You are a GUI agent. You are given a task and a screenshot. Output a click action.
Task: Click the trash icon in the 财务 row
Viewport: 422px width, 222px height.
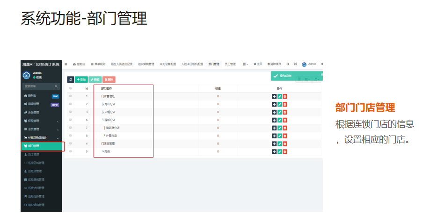pyautogui.click(x=285, y=152)
